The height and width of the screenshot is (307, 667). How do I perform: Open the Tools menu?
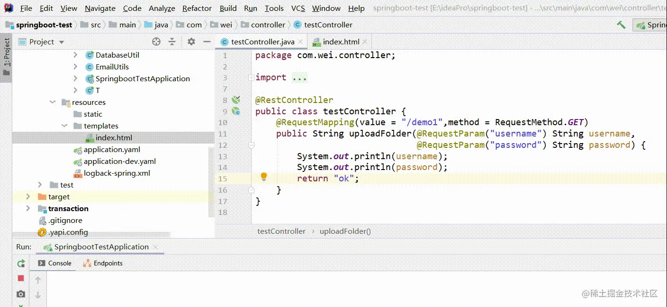274,8
